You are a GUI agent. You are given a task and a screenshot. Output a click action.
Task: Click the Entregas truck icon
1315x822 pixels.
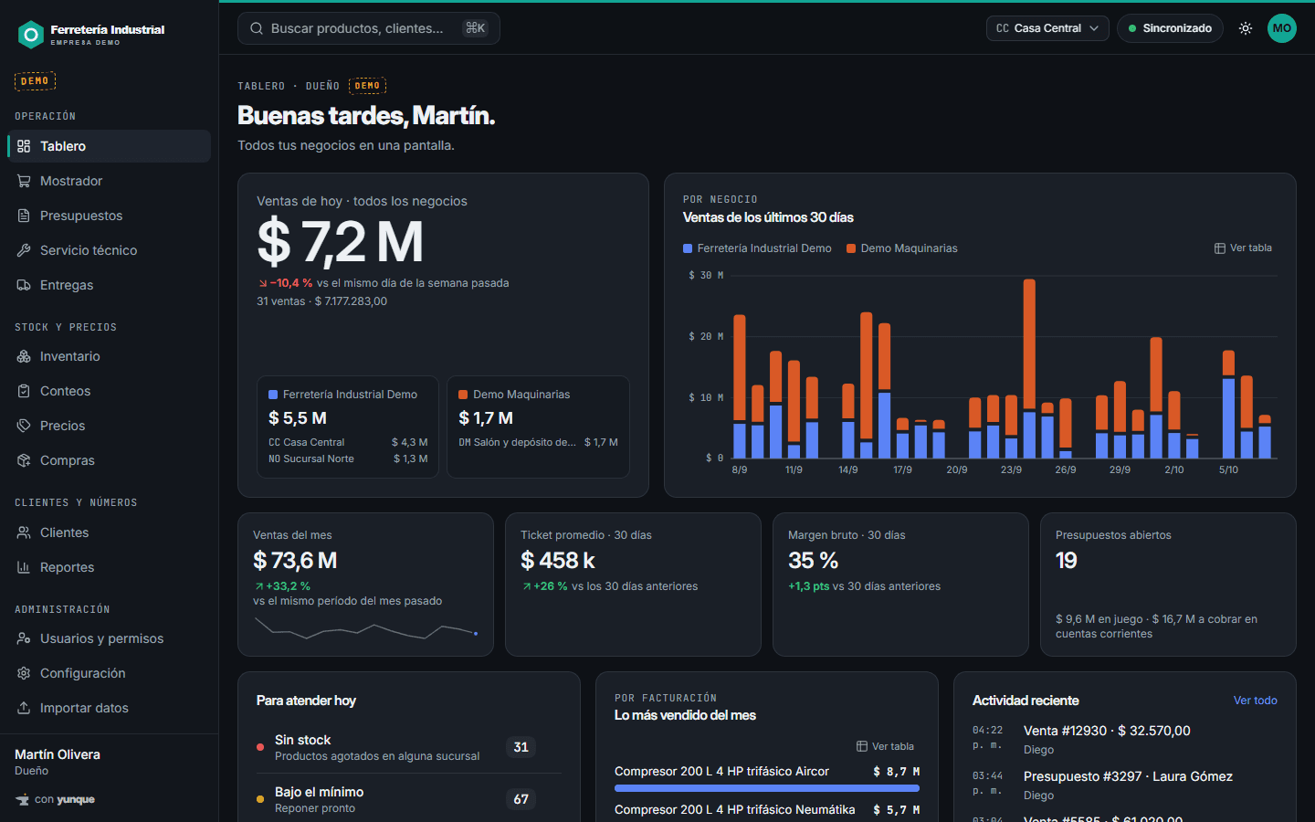pyautogui.click(x=24, y=285)
